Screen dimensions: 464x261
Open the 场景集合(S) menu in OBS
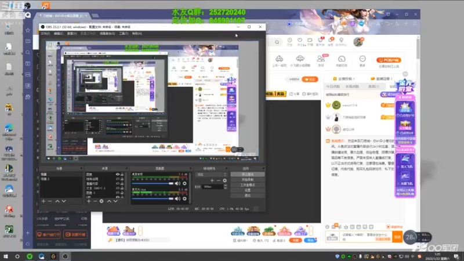[x=107, y=34]
